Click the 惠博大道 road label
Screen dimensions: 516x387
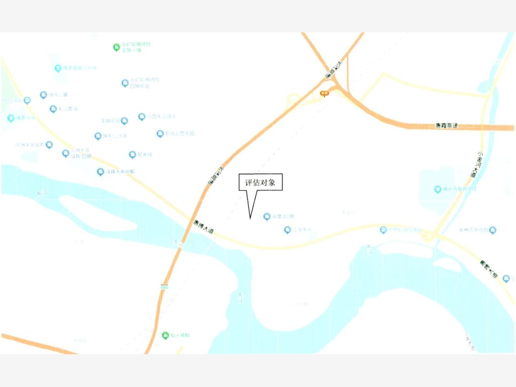point(204,227)
